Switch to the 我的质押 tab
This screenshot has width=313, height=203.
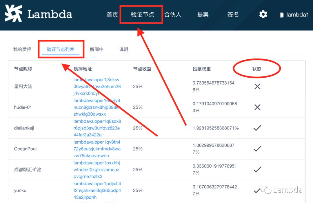[22, 49]
